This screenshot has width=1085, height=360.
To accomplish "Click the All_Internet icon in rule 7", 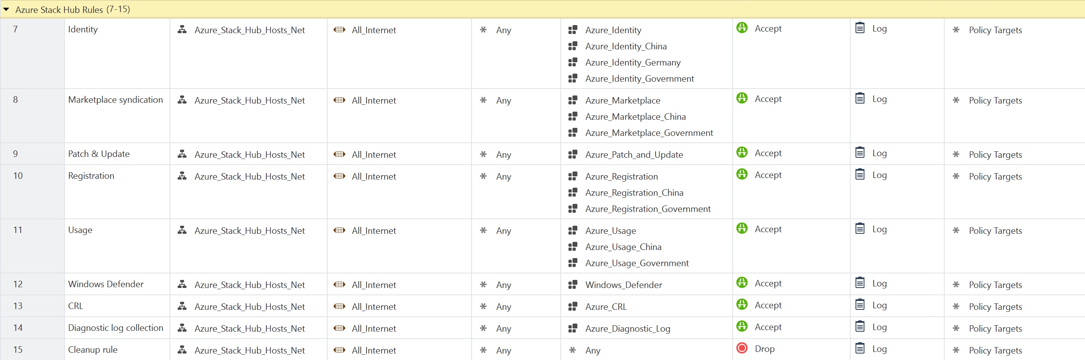I will pos(339,30).
